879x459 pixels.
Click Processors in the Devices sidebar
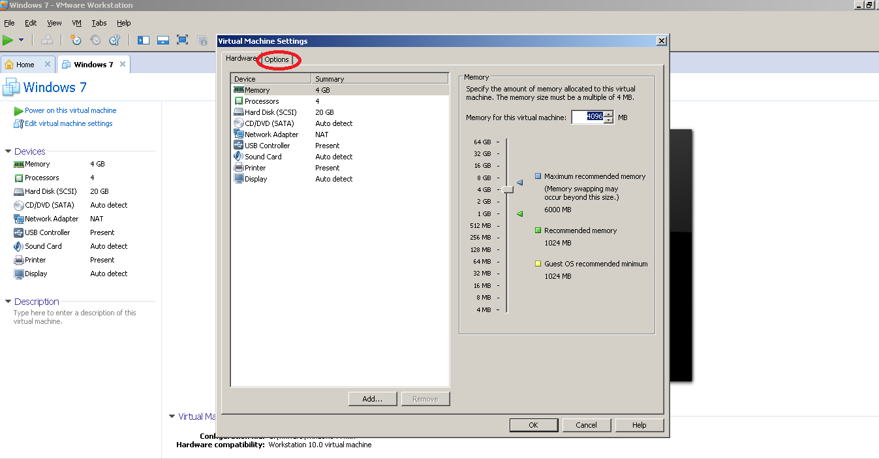tap(42, 178)
